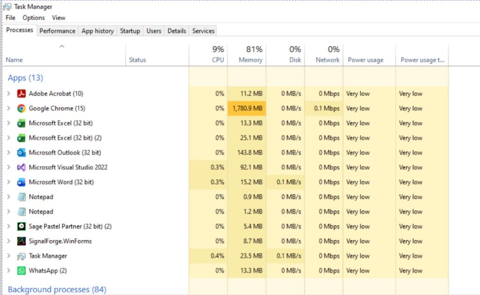480x295 pixels.
Task: Open the File menu
Action: tap(10, 18)
